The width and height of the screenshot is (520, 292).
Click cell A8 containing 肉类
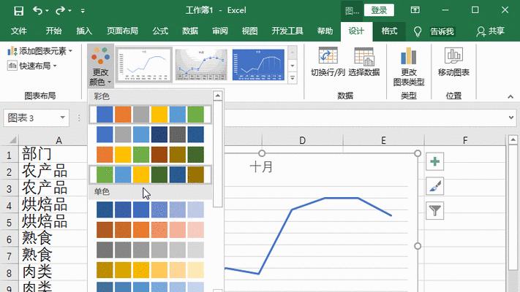[53, 272]
